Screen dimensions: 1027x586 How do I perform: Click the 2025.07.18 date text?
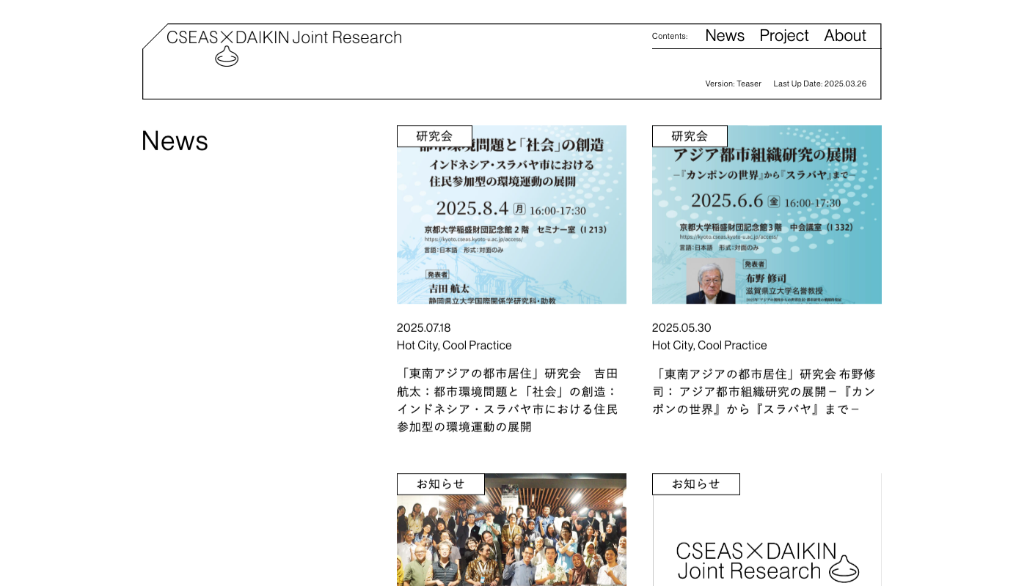424,327
